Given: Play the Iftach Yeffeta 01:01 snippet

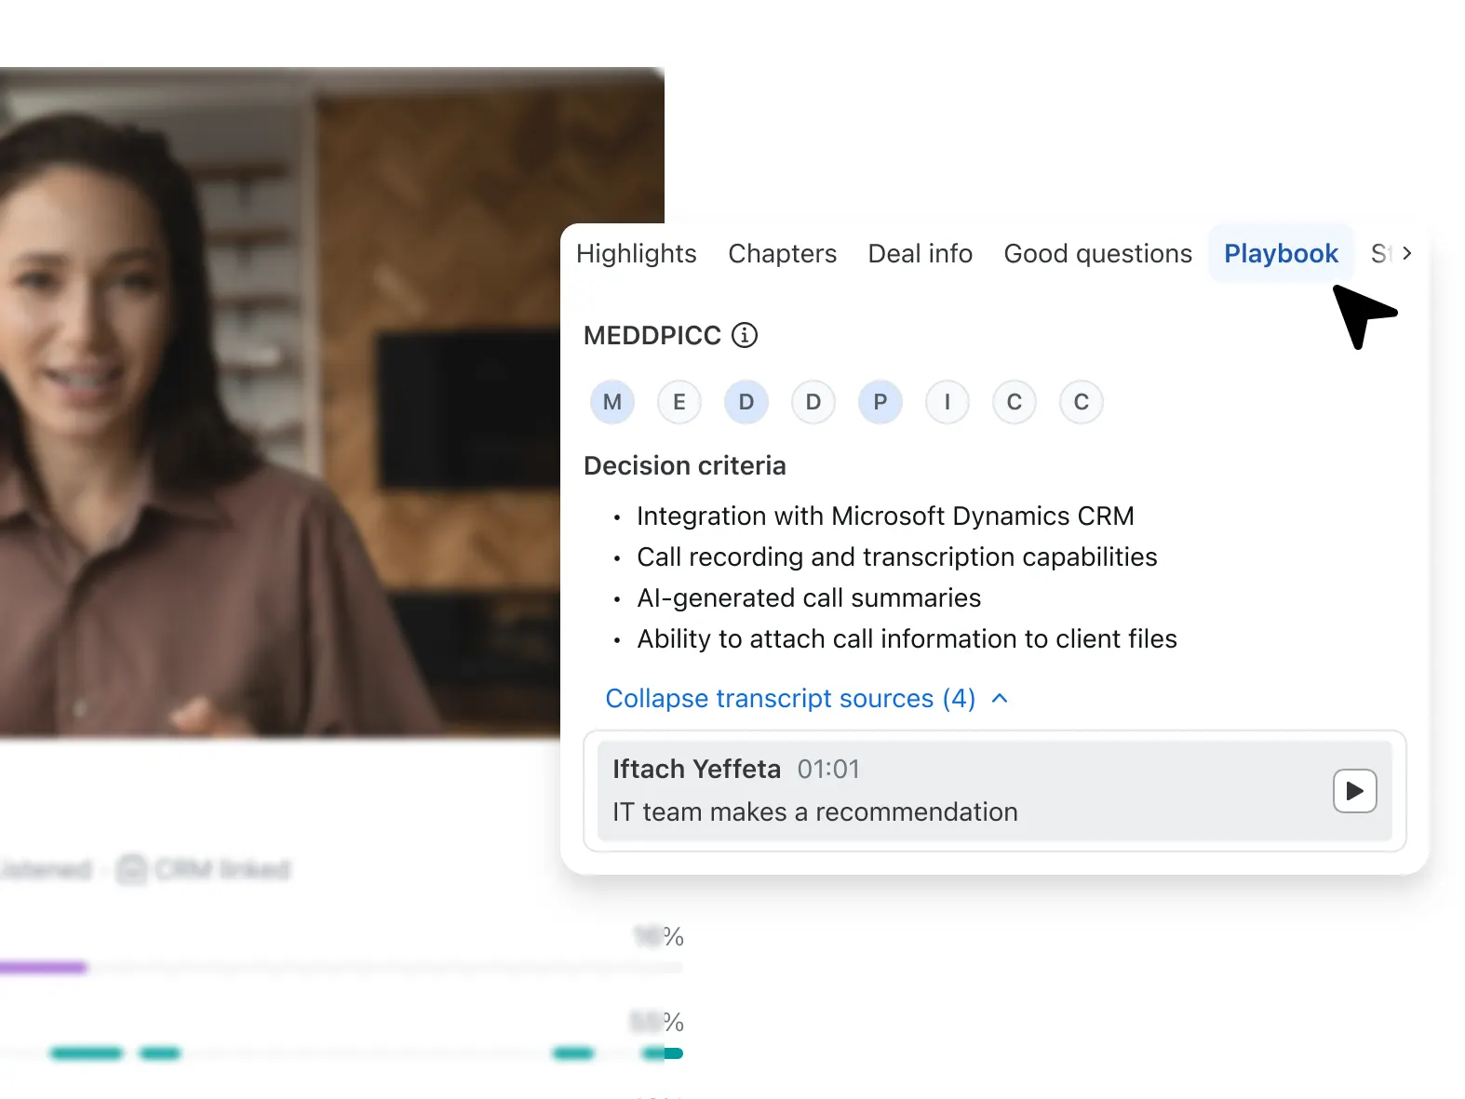Looking at the screenshot, I should pyautogui.click(x=1354, y=791).
